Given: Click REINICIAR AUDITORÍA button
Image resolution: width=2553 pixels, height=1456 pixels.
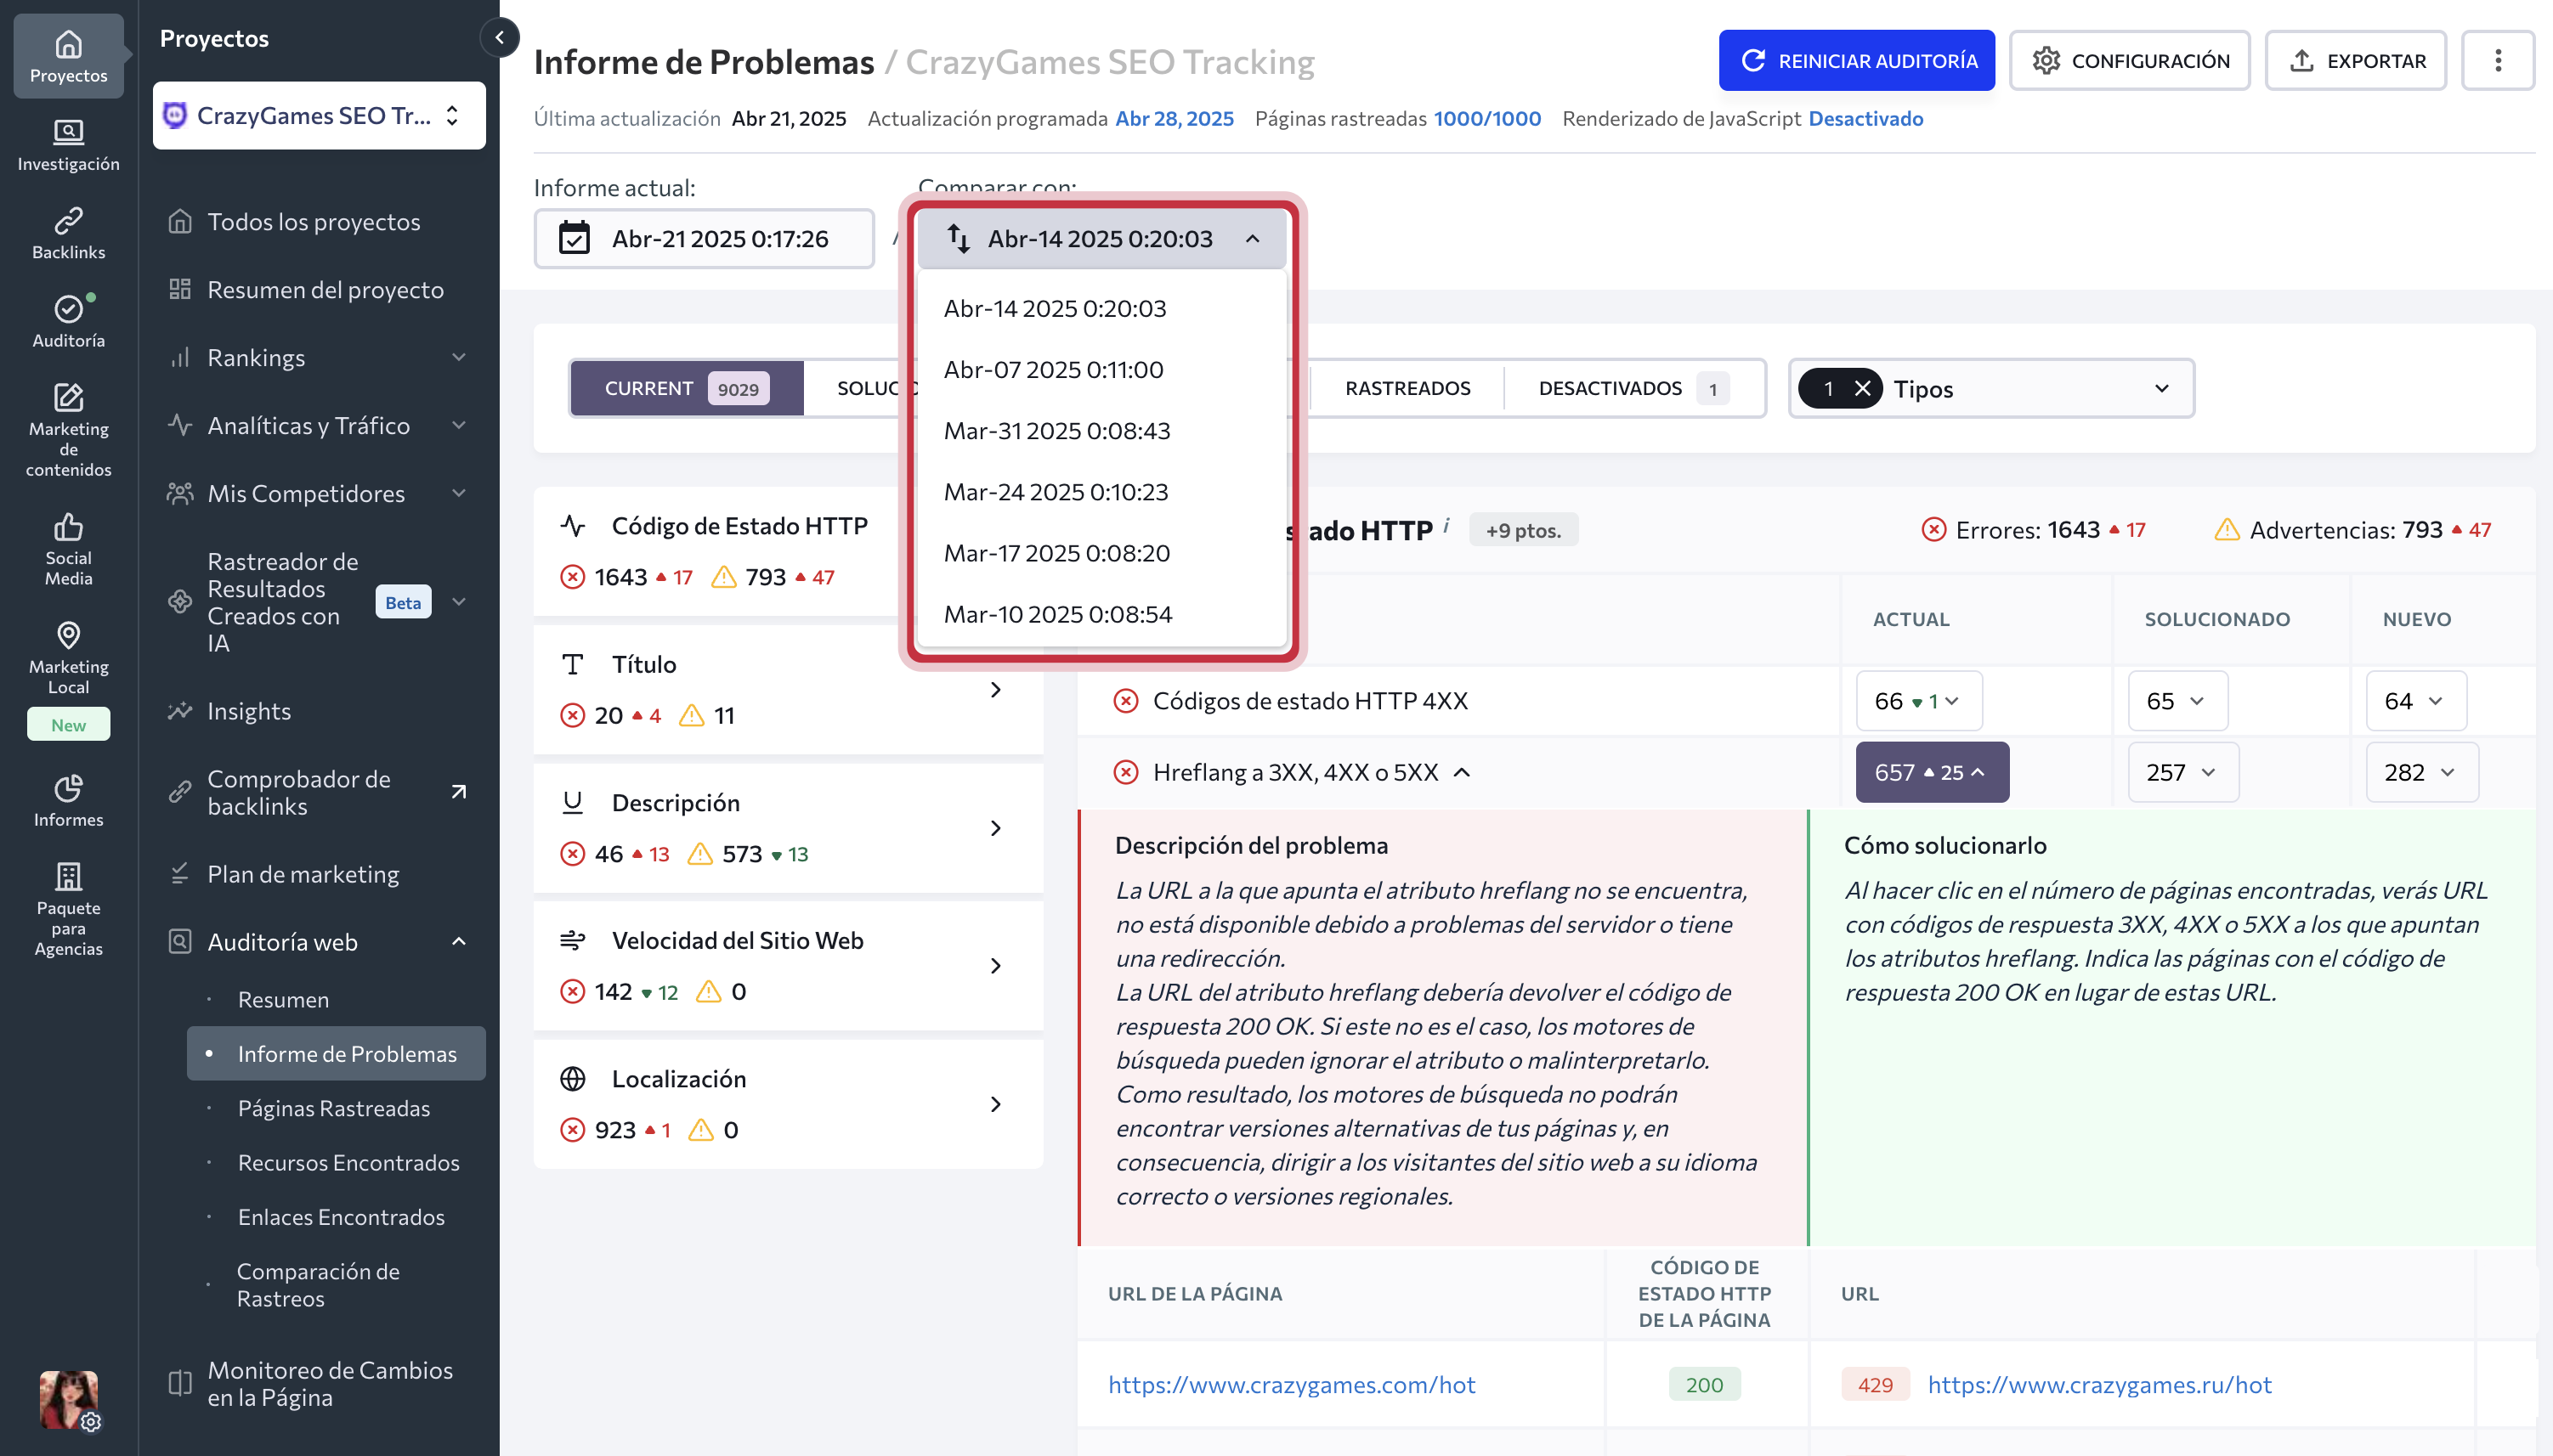Looking at the screenshot, I should (1857, 60).
